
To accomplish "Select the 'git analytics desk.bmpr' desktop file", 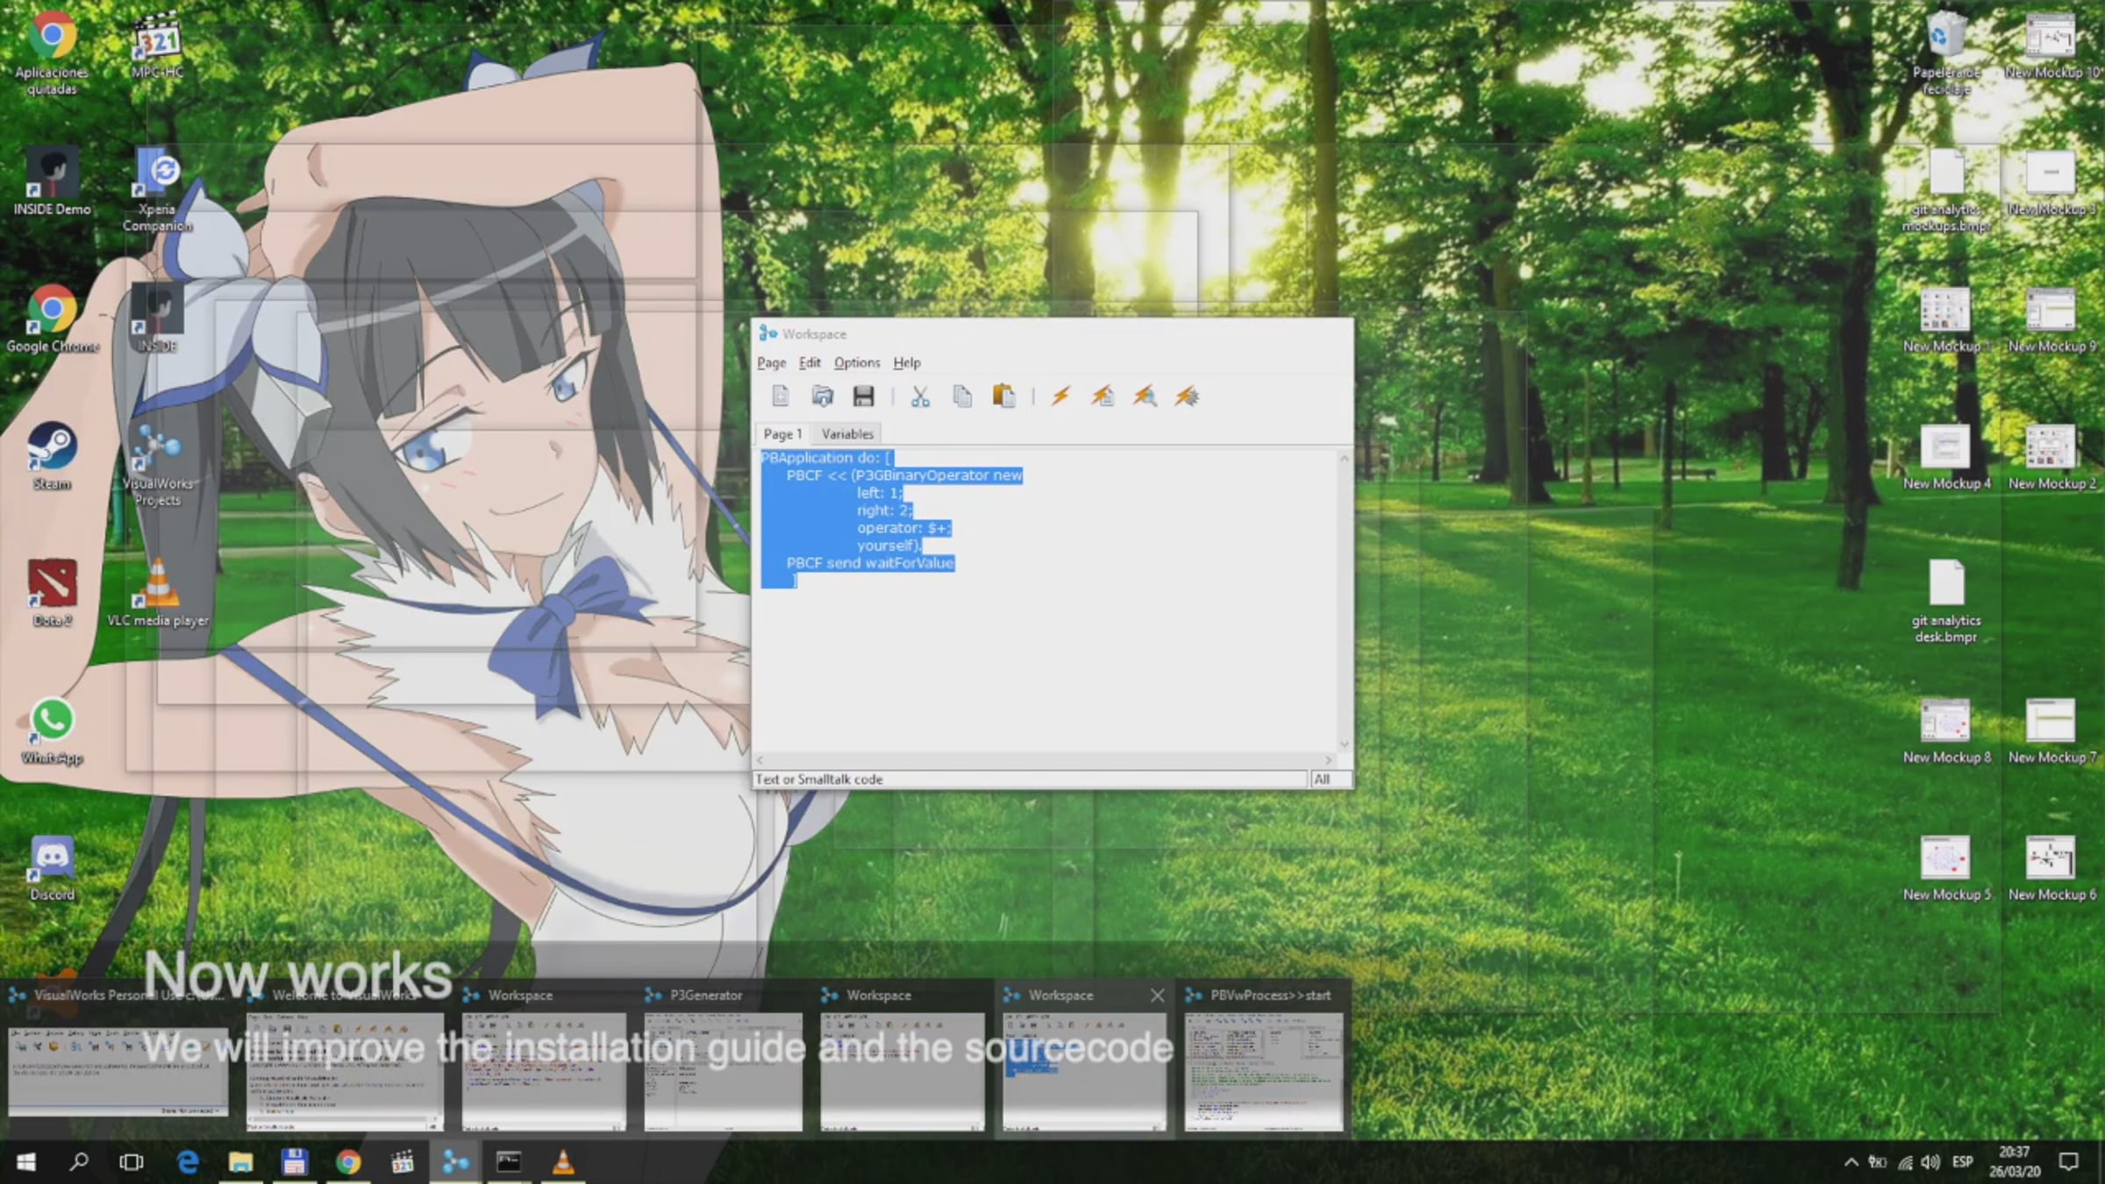I will click(x=1946, y=602).
